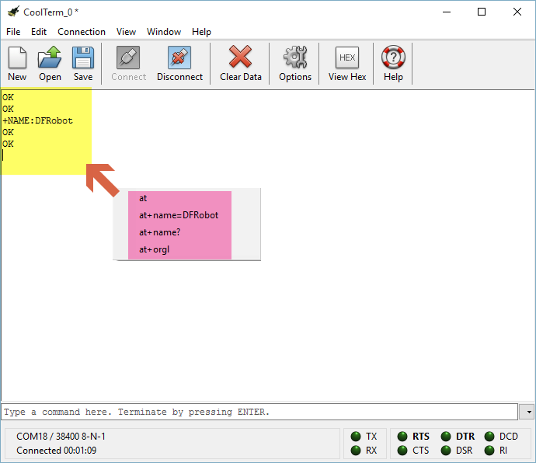Close the CoolTerm window
The width and height of the screenshot is (536, 463).
(517, 12)
